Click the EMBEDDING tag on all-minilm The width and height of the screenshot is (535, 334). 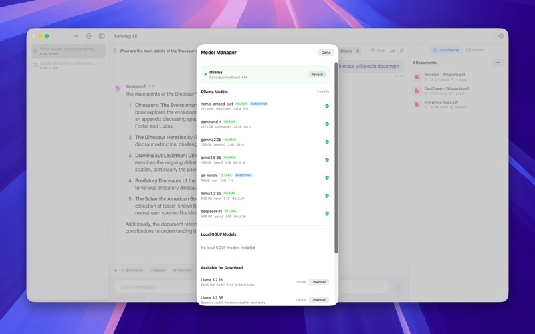[243, 176]
